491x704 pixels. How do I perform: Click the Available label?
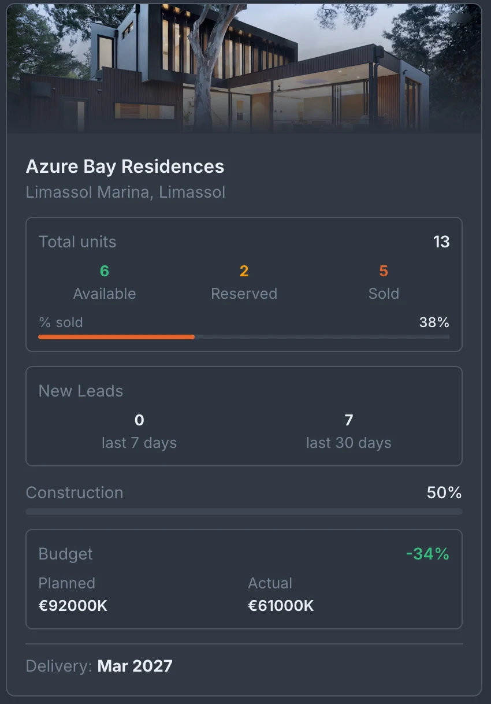point(105,294)
